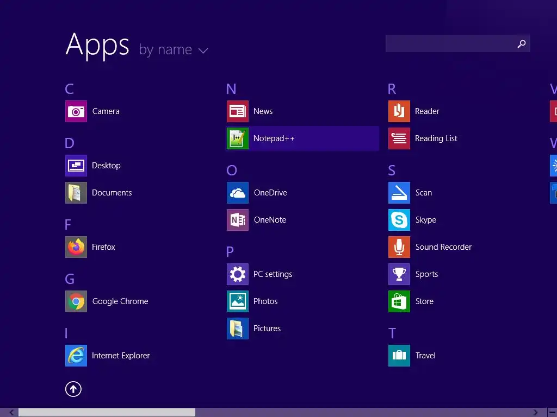
Task: Click the scrollbar left arrow
Action: (12, 413)
